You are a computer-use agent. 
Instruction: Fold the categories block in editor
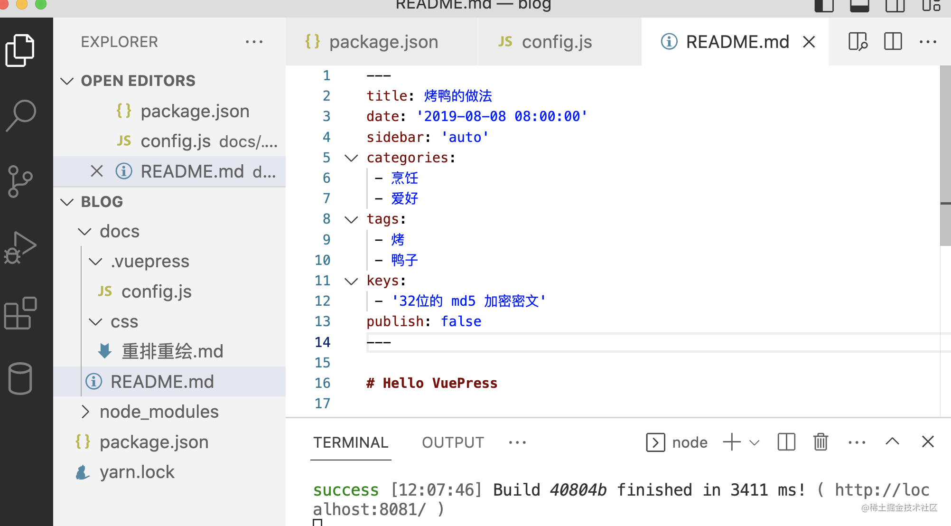[351, 158]
